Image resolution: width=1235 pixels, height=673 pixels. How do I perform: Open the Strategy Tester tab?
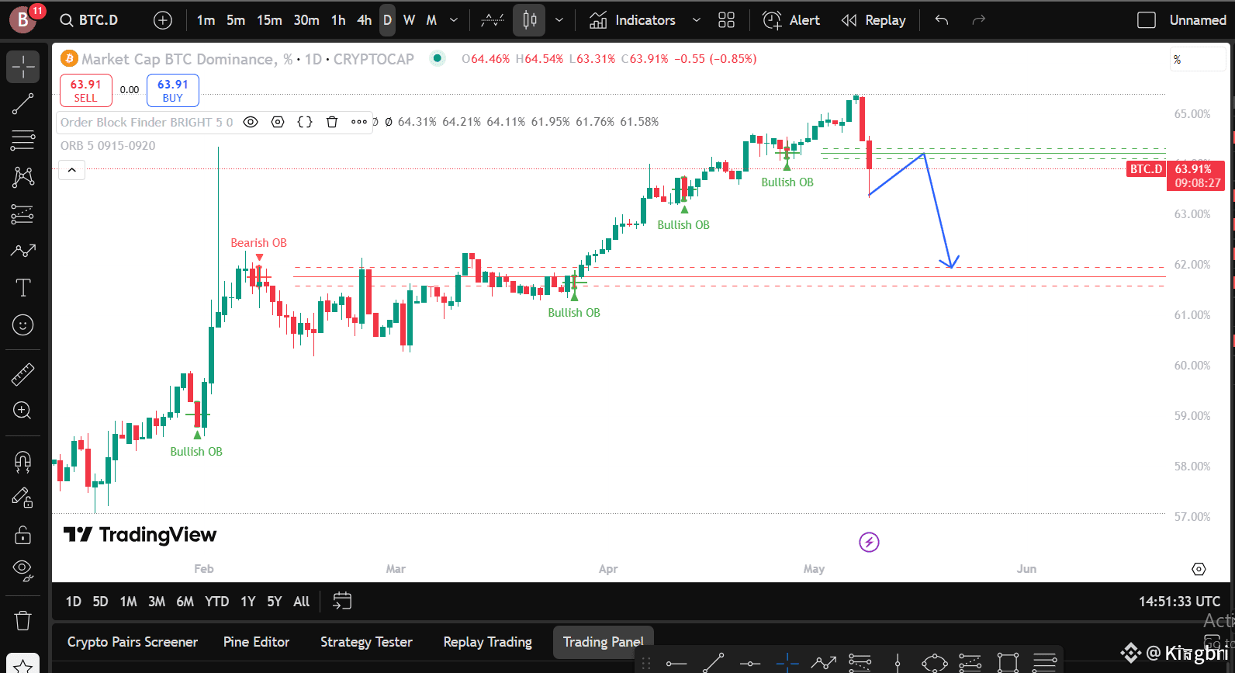[x=366, y=642]
